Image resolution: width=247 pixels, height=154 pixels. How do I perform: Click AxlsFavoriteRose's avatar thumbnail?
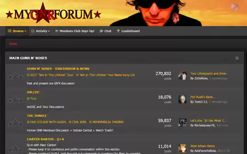click(183, 148)
